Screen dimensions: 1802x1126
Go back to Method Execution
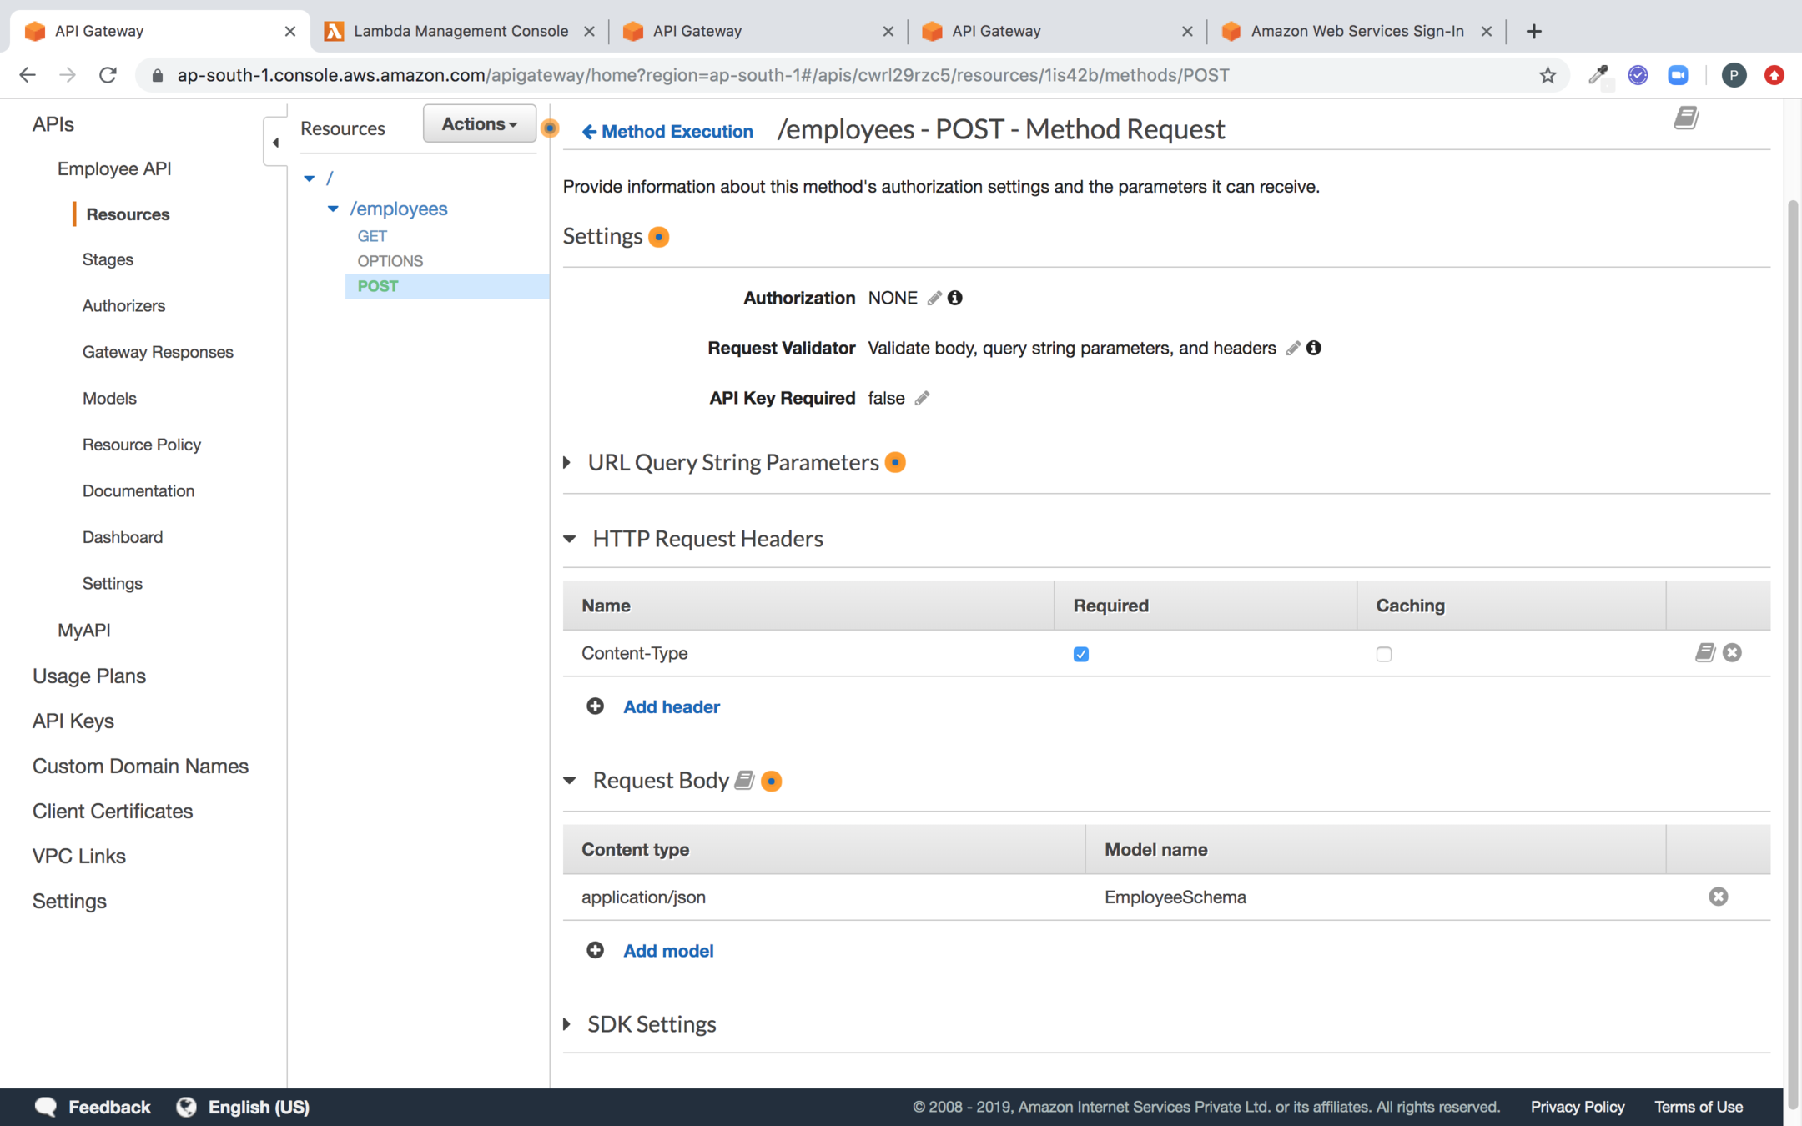coord(667,132)
